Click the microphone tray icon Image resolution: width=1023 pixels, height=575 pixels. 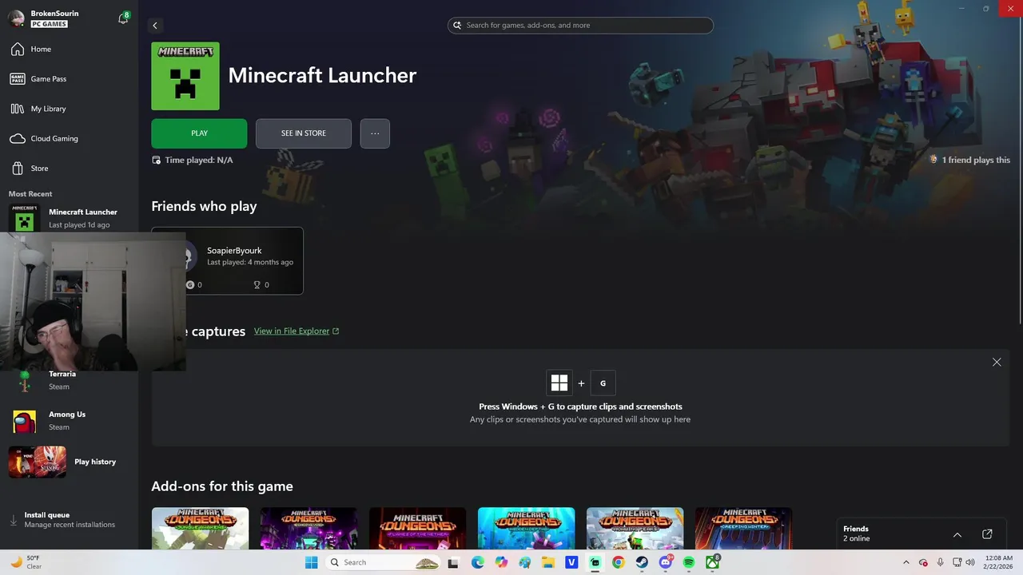[940, 562]
